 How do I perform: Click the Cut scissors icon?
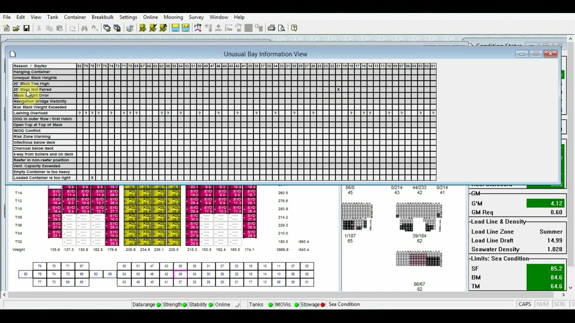39,28
